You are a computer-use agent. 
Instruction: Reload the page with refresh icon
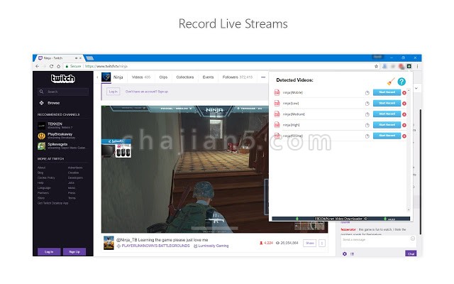click(51, 66)
